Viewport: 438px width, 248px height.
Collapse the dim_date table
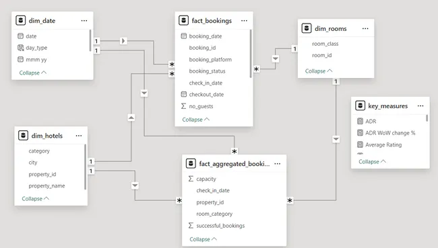[33, 73]
